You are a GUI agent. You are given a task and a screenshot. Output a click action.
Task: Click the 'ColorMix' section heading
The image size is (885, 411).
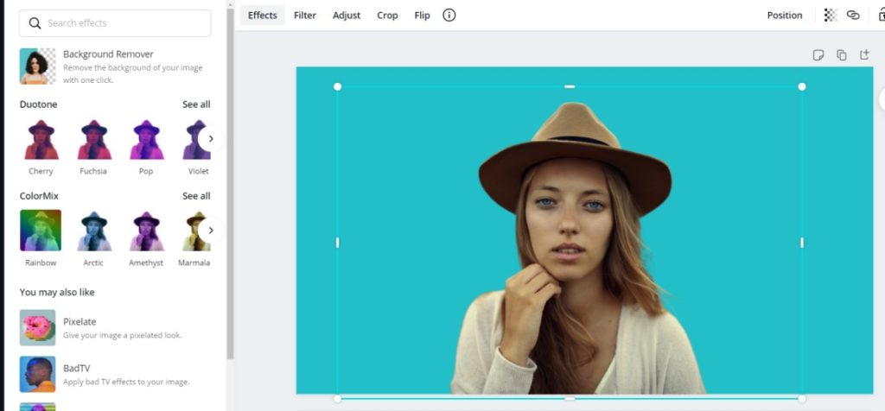[39, 196]
